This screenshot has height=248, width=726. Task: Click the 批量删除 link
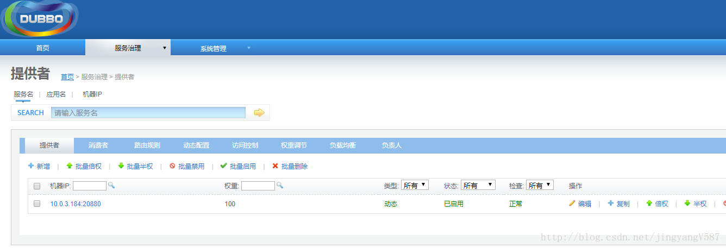pyautogui.click(x=295, y=167)
